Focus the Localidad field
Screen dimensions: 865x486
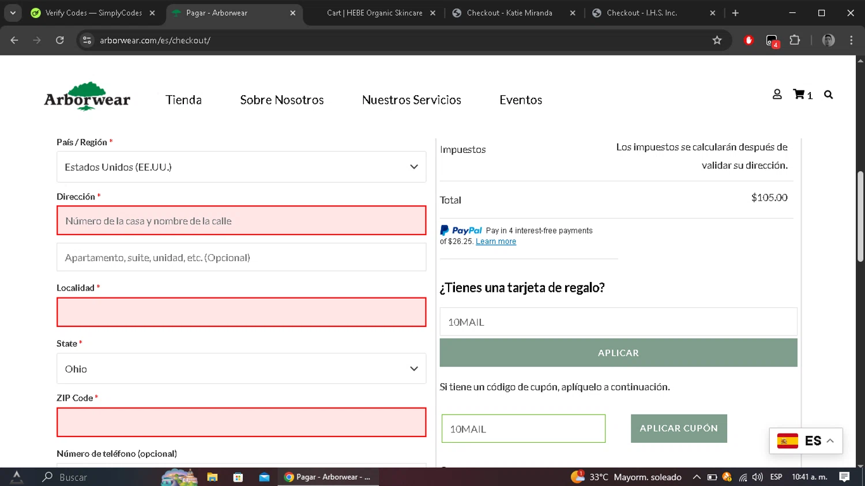point(241,312)
